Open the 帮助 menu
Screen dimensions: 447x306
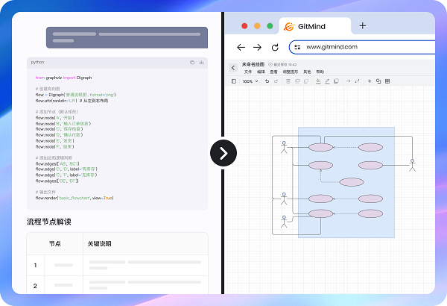320,72
